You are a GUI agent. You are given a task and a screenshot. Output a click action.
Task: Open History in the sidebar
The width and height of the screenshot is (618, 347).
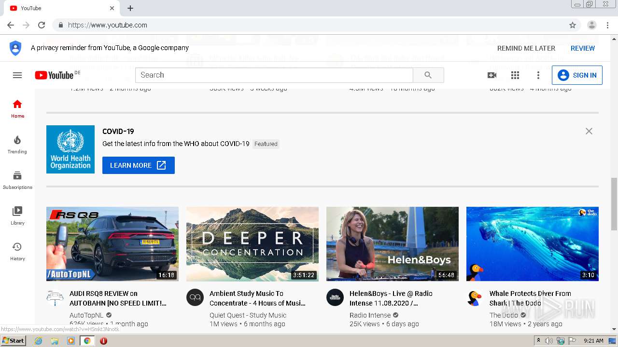coord(17,251)
